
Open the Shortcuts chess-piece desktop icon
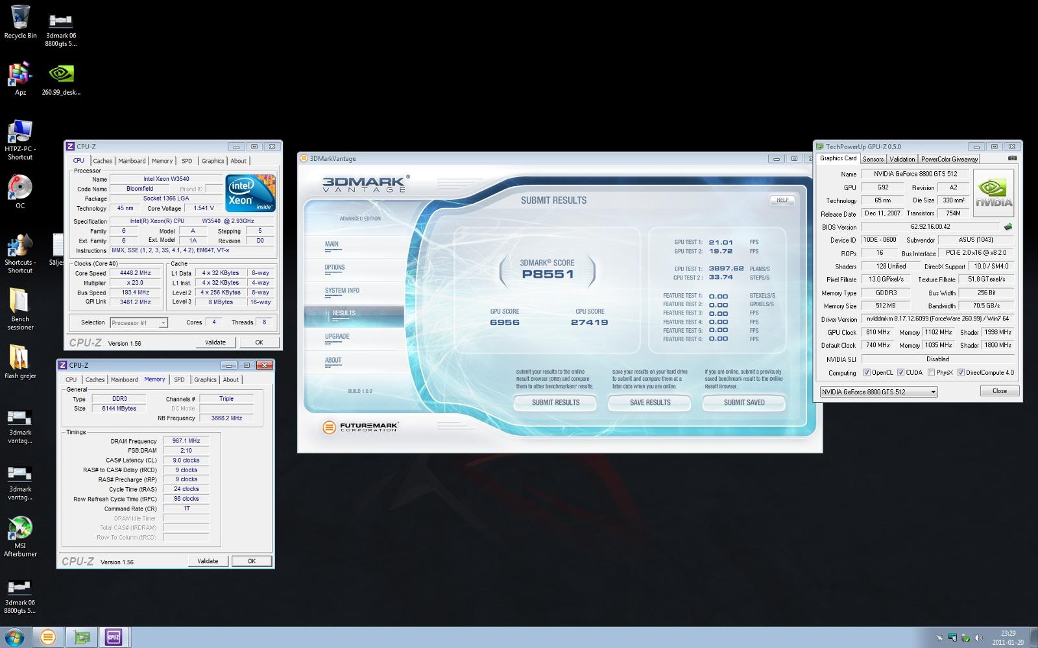point(20,254)
